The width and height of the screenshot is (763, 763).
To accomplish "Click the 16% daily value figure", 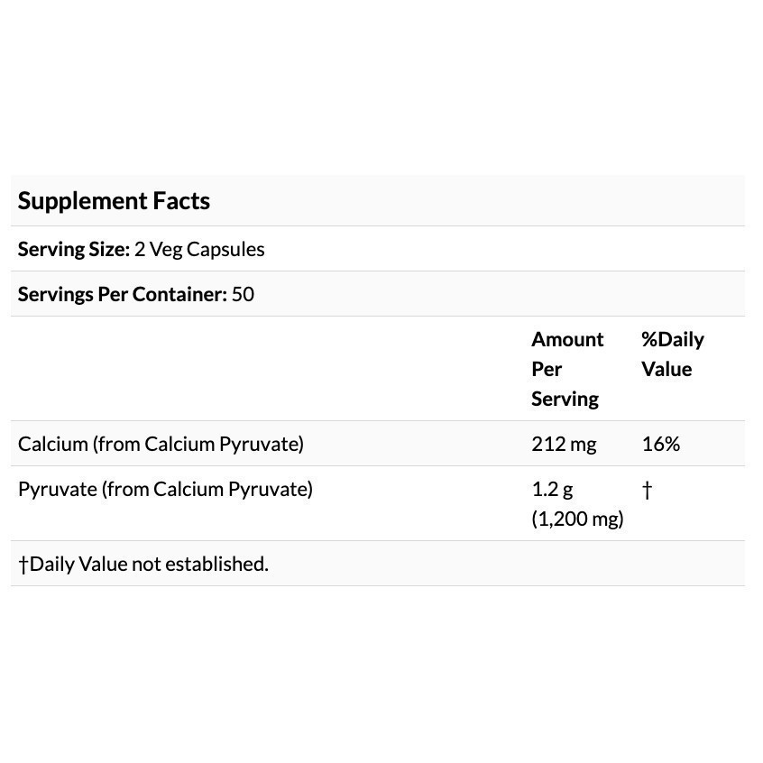I will tap(660, 444).
